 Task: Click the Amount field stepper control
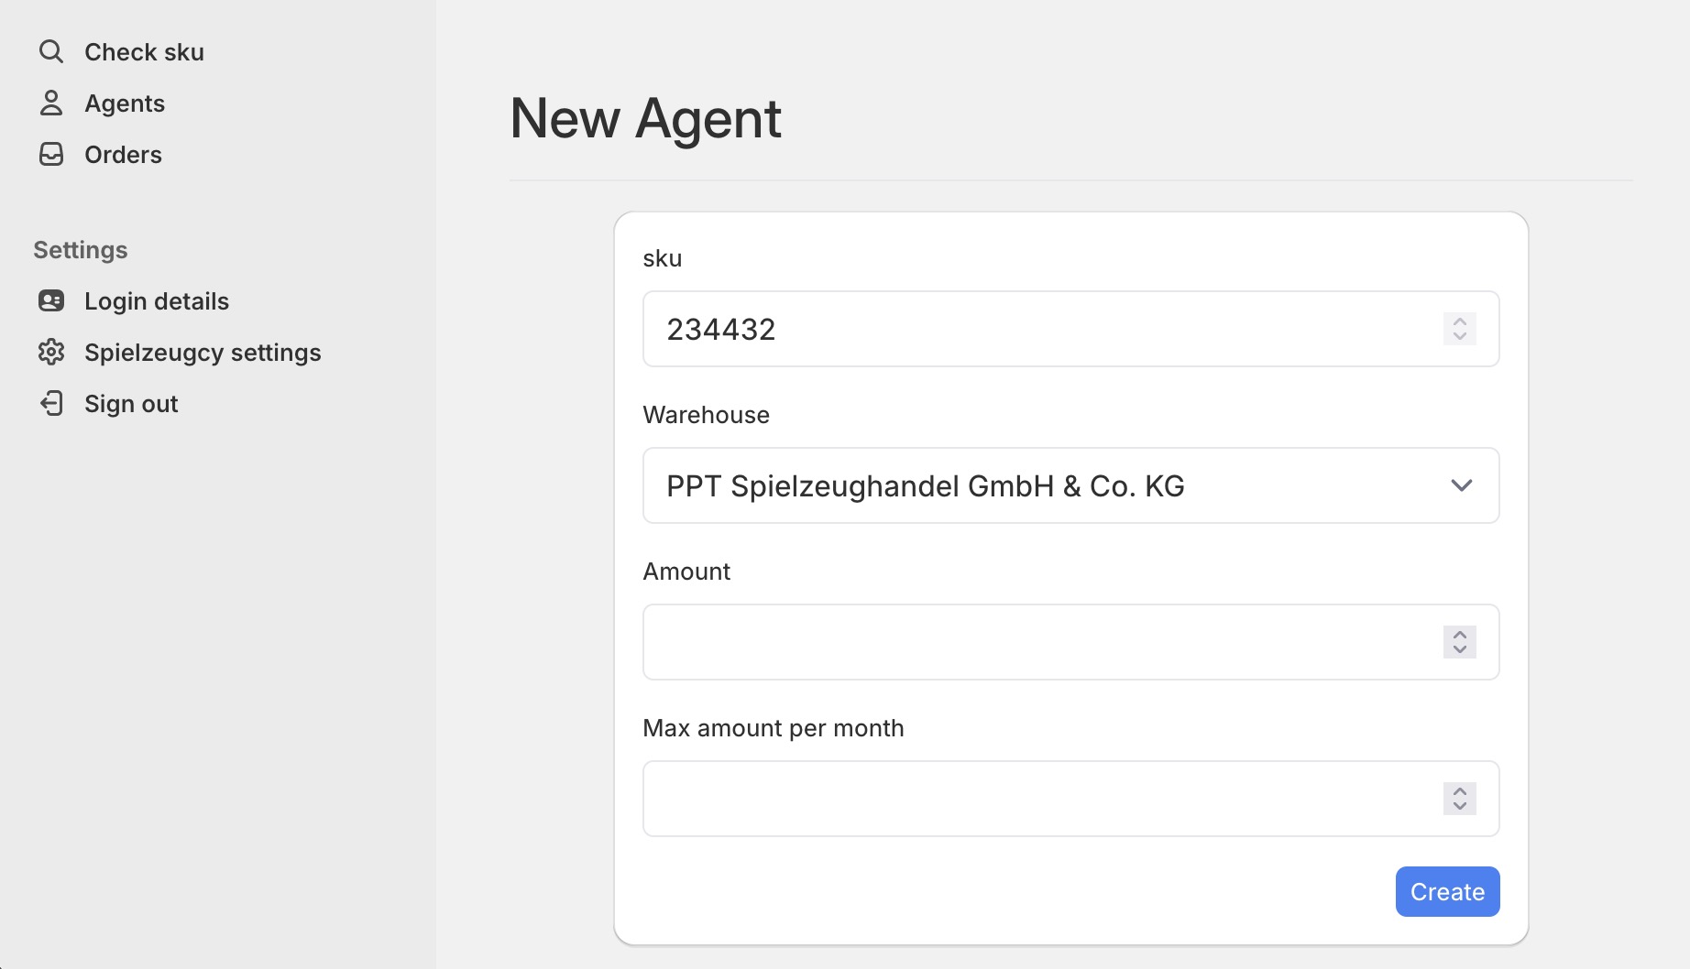[1459, 642]
